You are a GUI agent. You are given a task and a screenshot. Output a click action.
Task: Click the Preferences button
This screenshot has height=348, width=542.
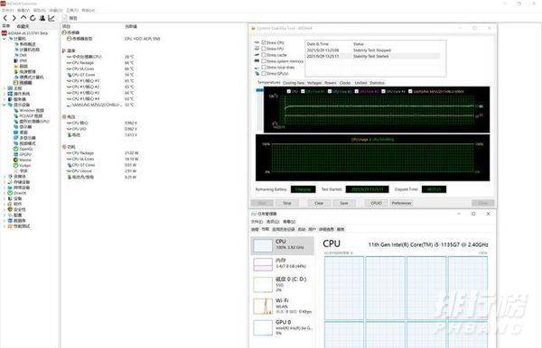401,203
